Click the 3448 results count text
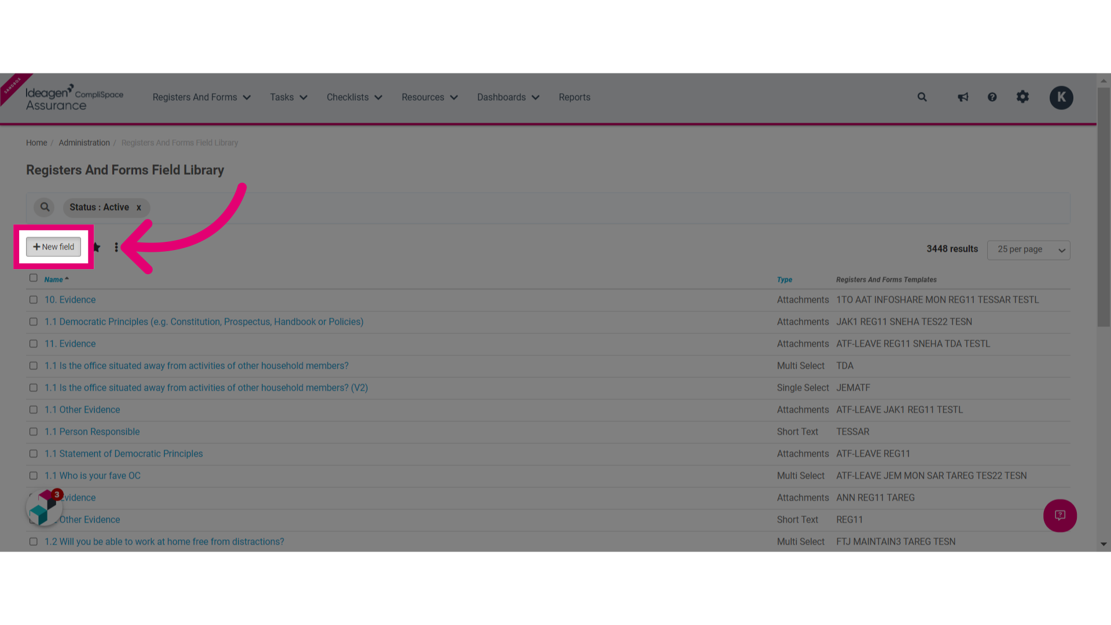 coord(952,249)
